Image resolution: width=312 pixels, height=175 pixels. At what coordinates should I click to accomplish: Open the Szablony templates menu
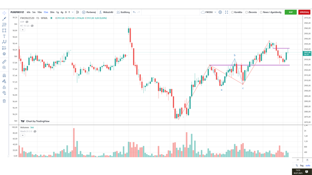point(123,12)
